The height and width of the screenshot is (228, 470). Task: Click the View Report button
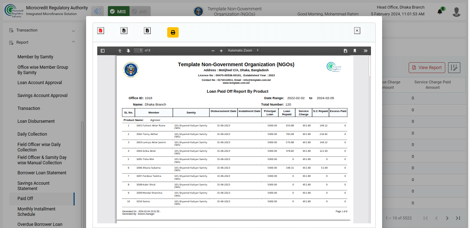pos(427,68)
